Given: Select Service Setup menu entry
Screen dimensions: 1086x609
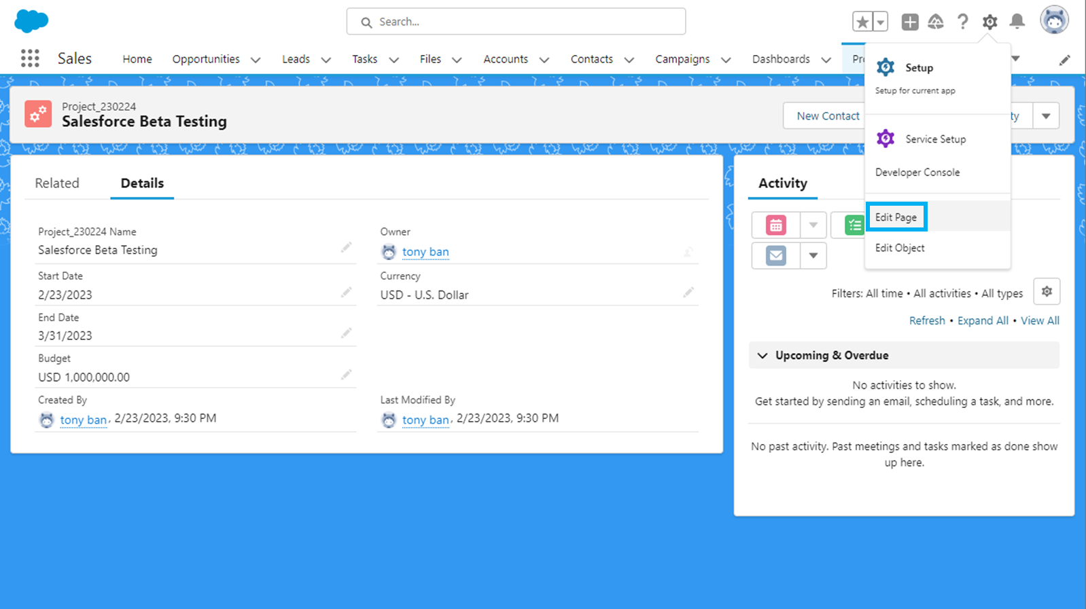Looking at the screenshot, I should click(x=938, y=139).
